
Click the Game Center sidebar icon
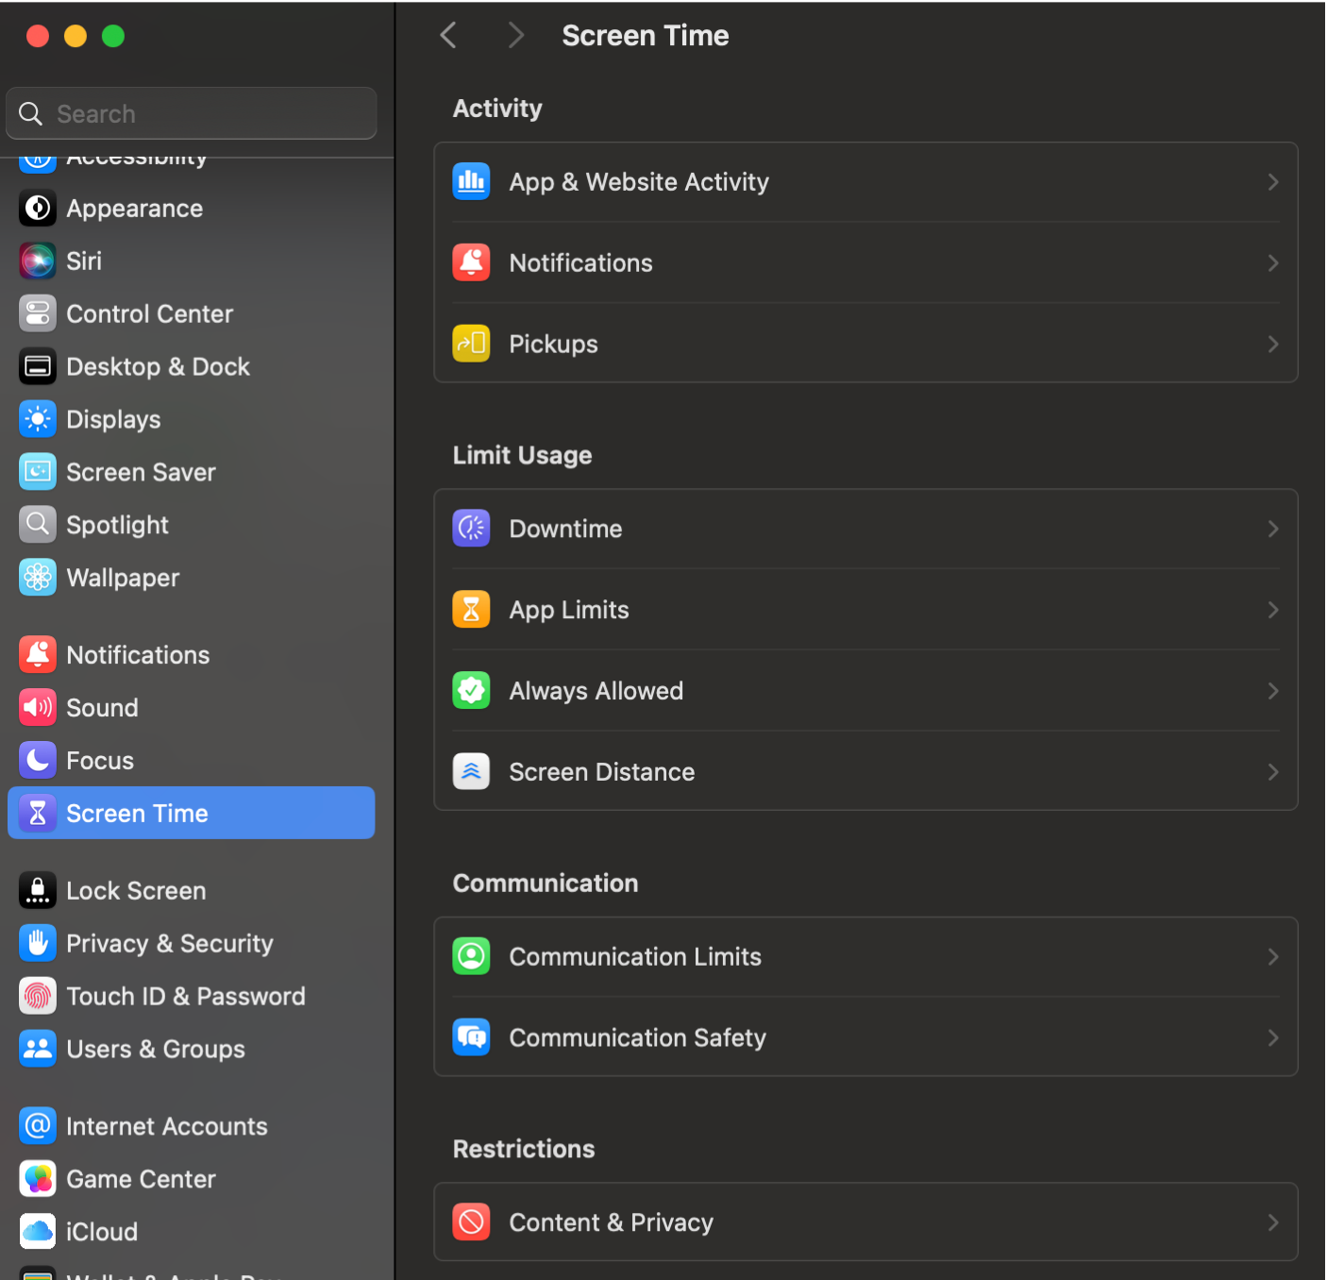(38, 1178)
